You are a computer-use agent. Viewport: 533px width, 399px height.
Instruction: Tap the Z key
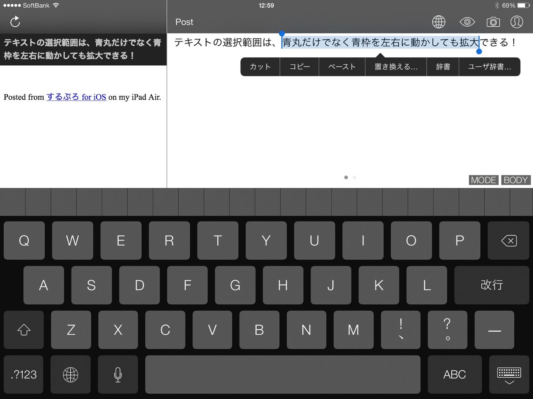tap(71, 330)
